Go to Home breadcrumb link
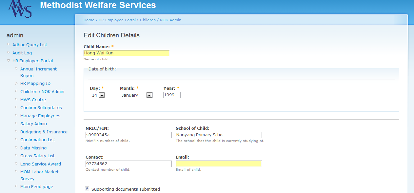 (89, 20)
